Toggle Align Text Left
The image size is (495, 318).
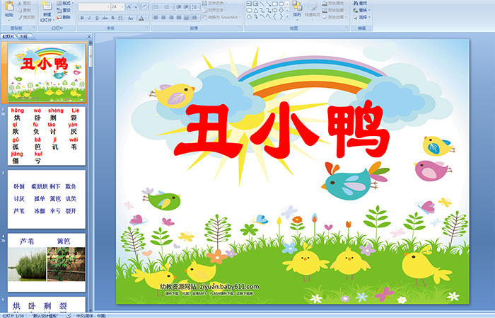point(156,18)
